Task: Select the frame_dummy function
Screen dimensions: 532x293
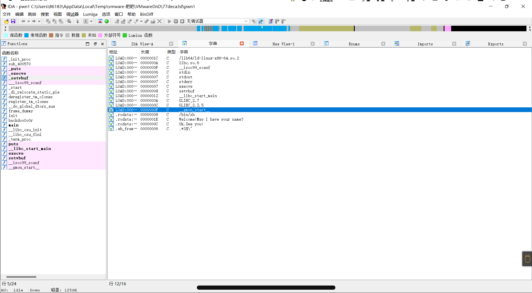Action: 54,111
